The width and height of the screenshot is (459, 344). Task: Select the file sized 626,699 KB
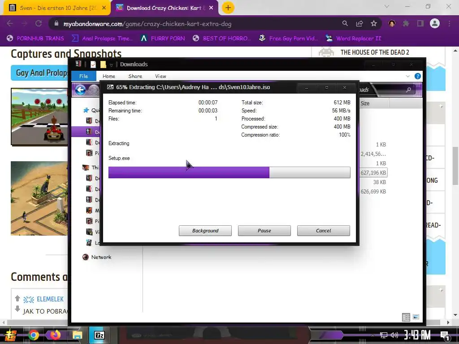point(373,192)
